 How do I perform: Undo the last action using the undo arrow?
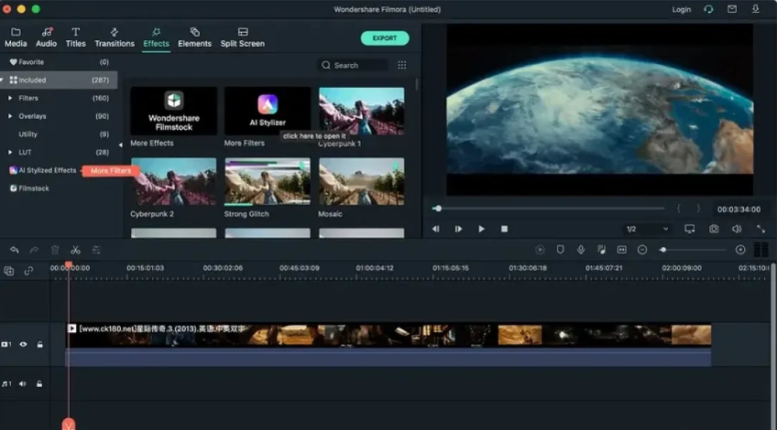[x=15, y=250]
